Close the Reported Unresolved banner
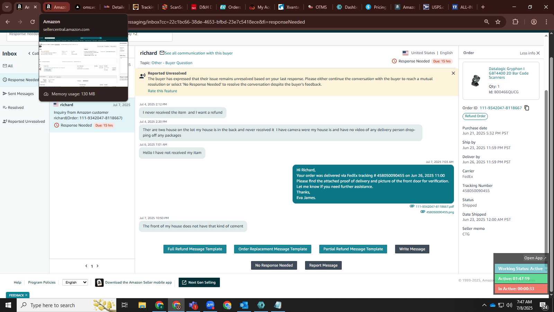 tap(453, 73)
